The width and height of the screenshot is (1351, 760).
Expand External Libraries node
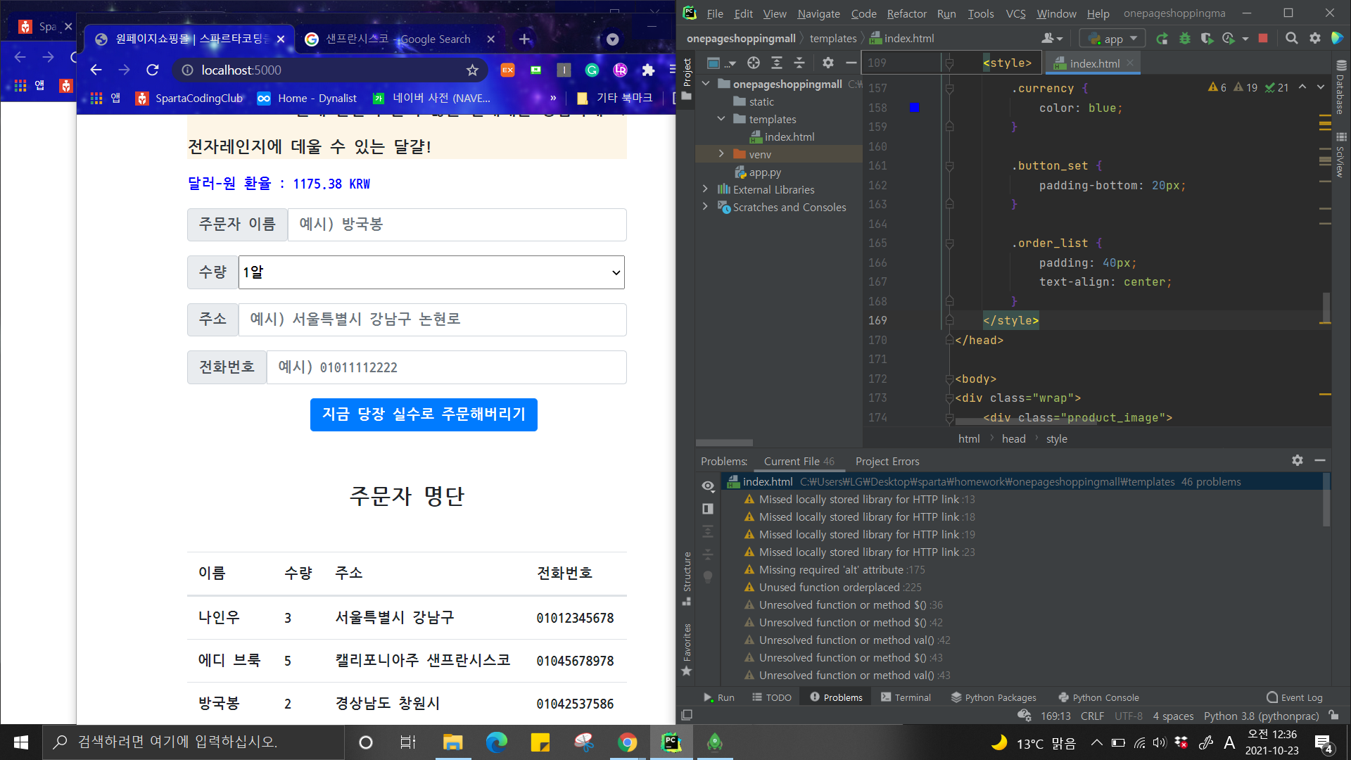coord(705,189)
